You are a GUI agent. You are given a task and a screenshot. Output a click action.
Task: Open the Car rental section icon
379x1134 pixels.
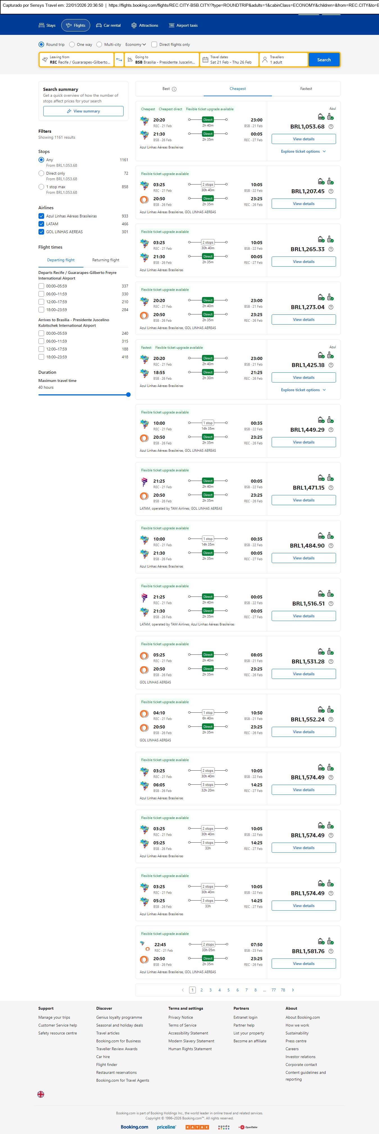click(x=99, y=26)
